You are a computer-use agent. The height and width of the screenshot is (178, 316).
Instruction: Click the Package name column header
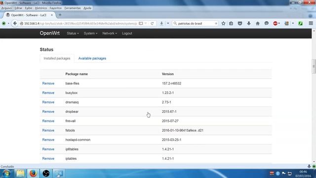[77, 74]
